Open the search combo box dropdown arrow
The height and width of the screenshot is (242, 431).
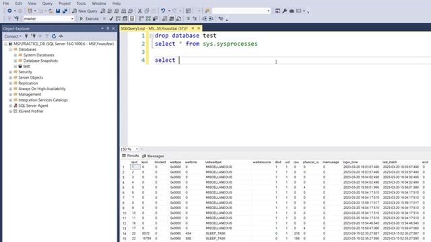click(268, 11)
